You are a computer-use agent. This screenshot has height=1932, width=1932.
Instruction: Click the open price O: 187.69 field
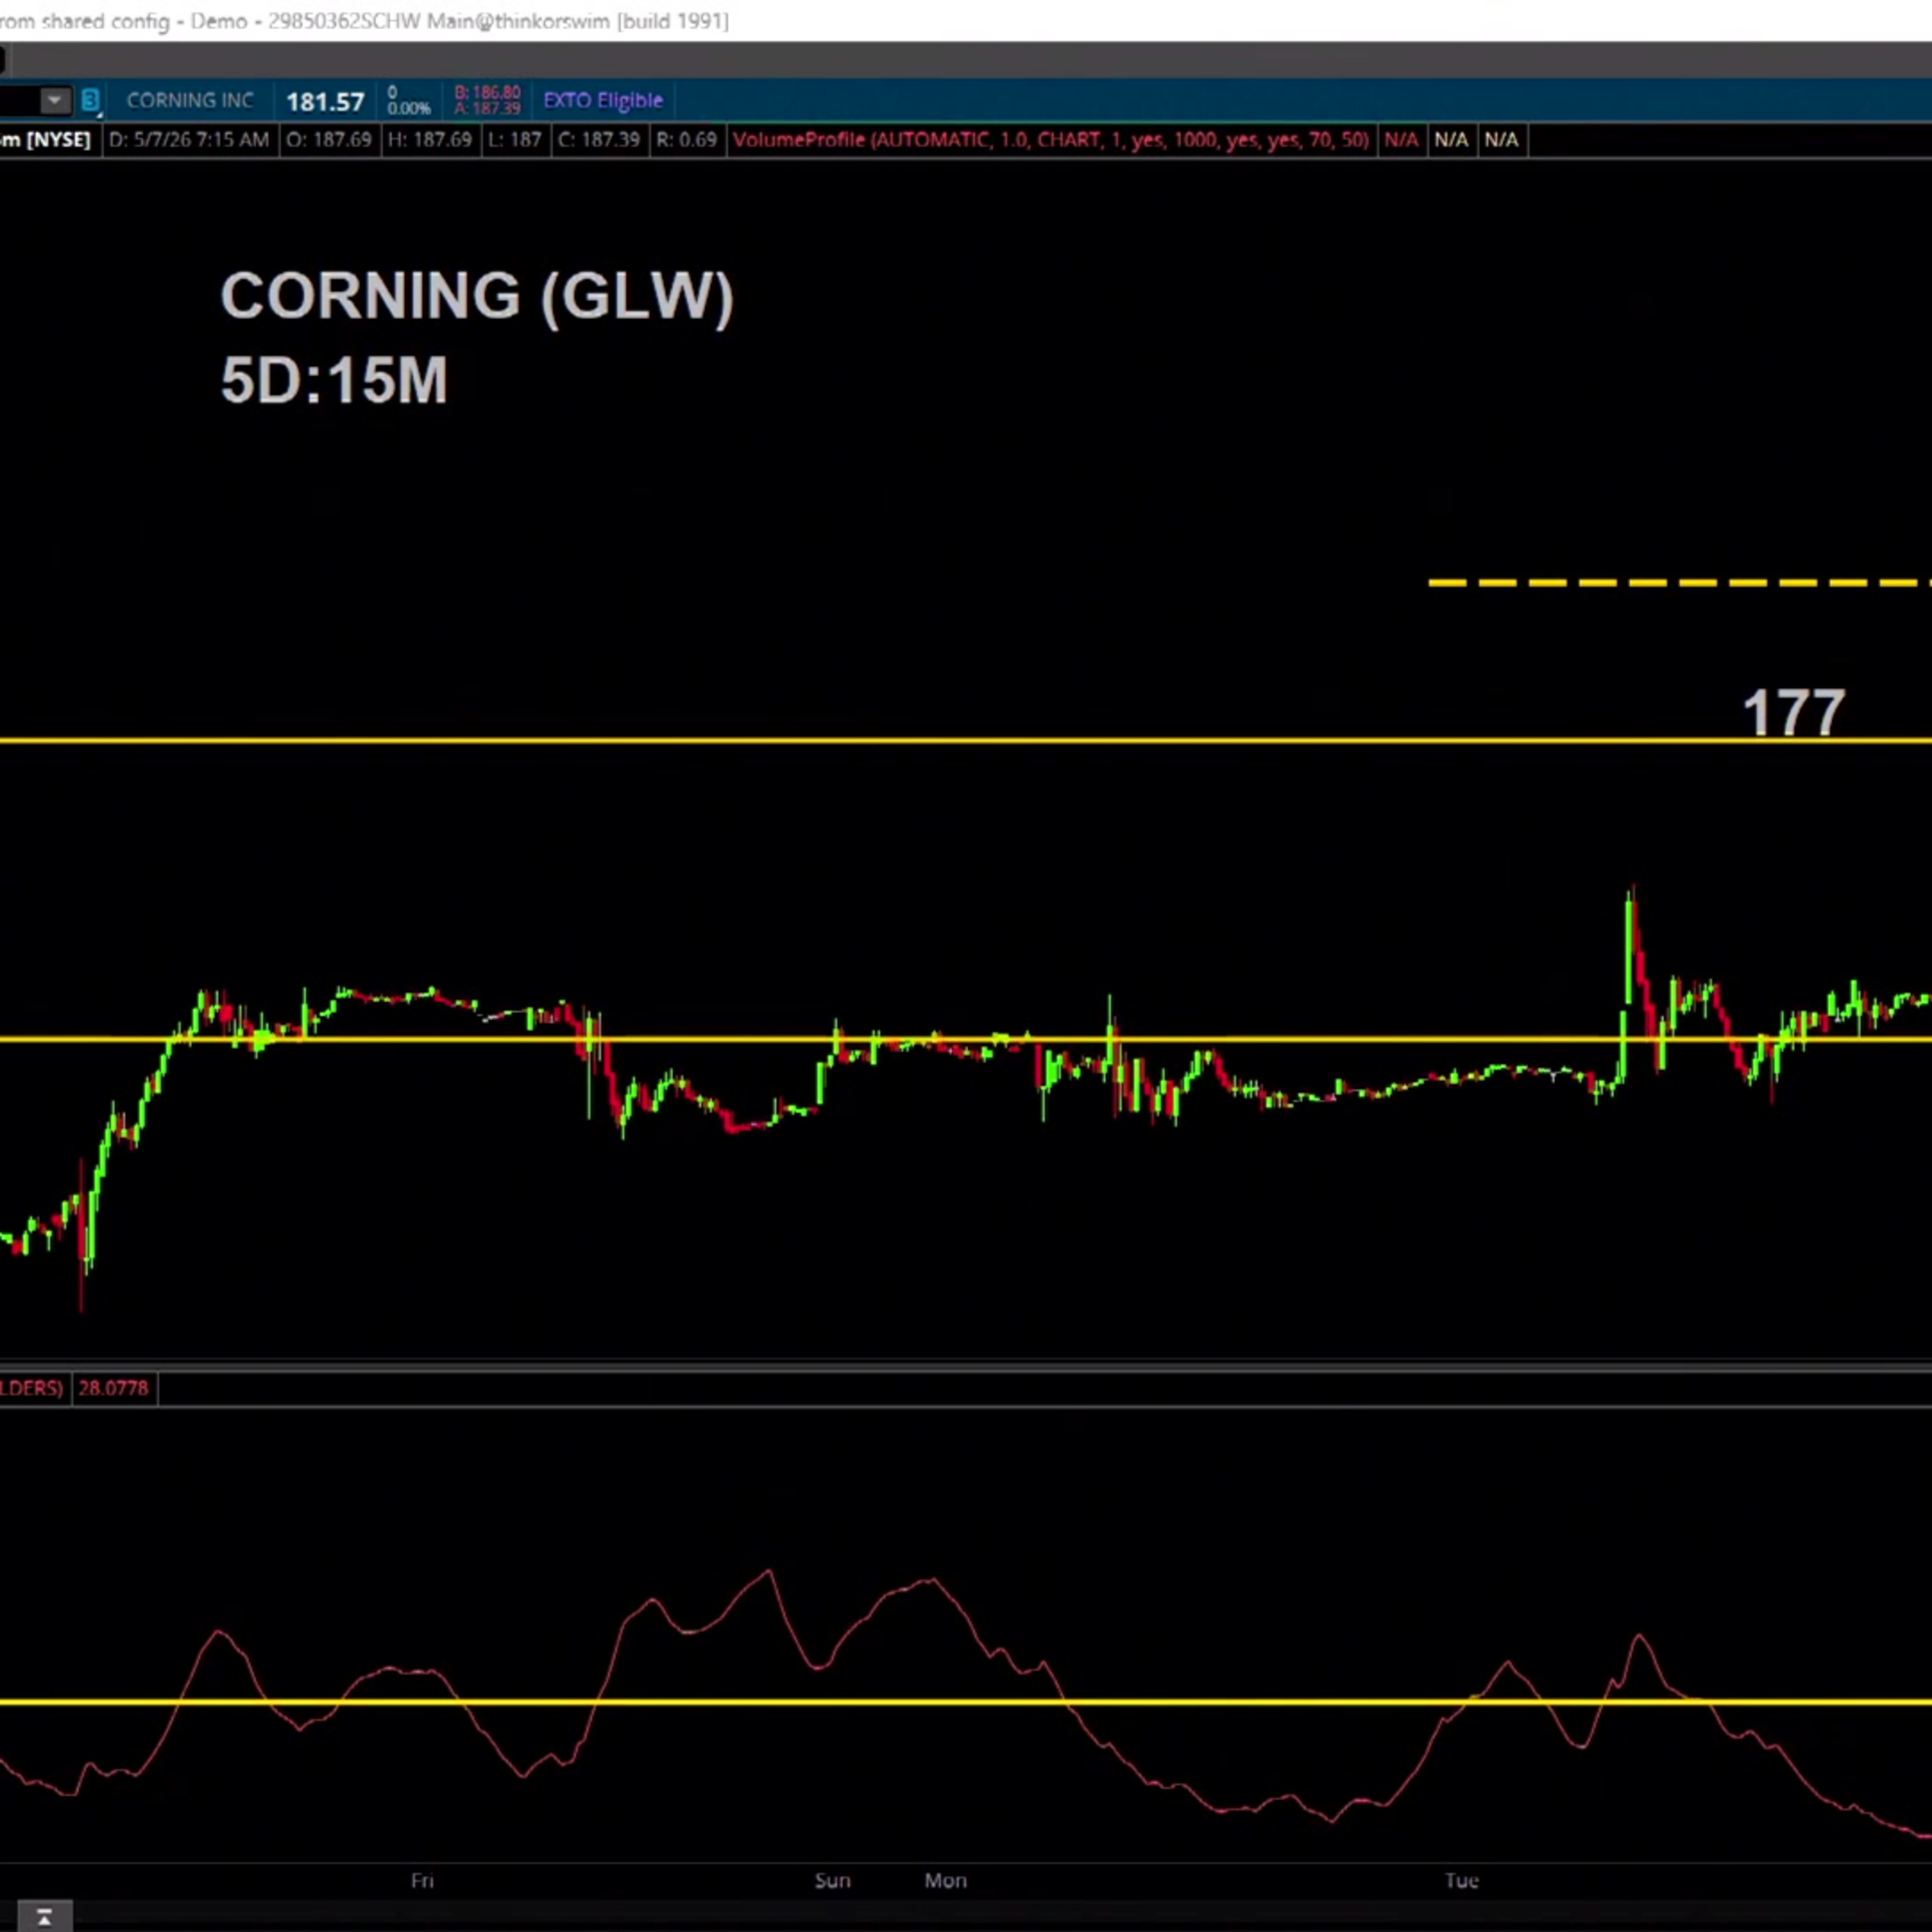click(x=328, y=140)
